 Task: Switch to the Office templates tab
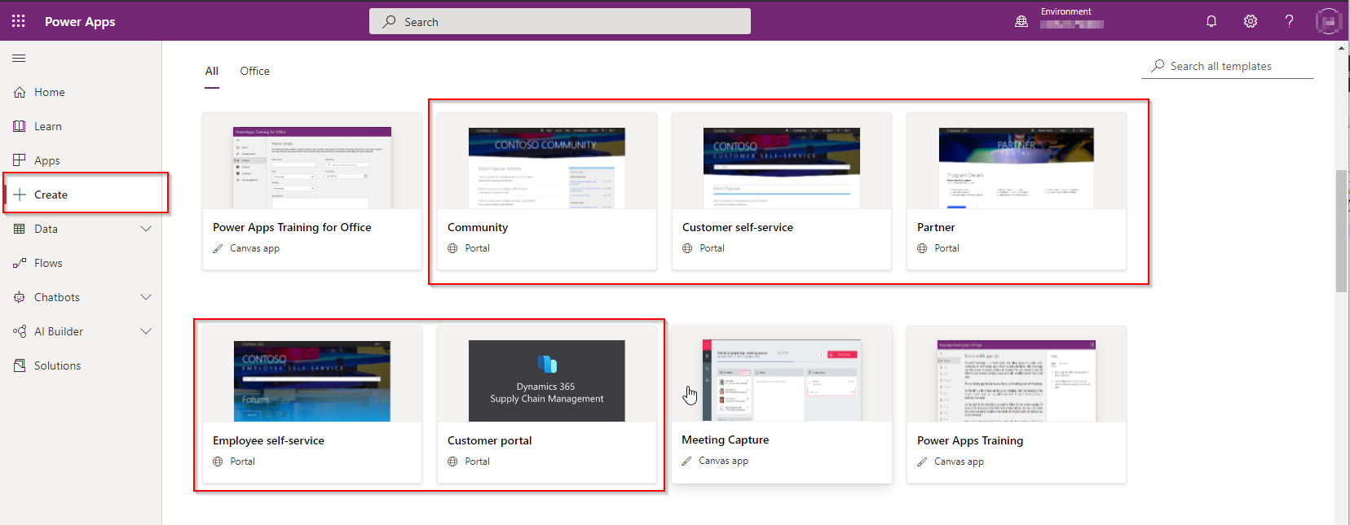click(254, 71)
